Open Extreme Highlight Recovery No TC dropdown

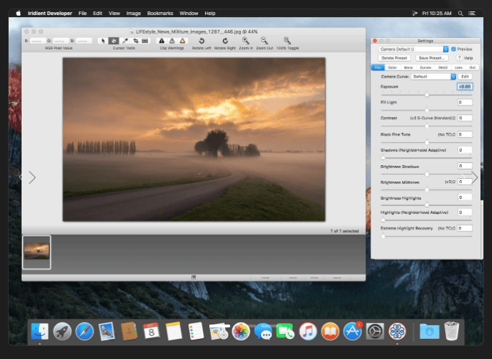point(447,228)
